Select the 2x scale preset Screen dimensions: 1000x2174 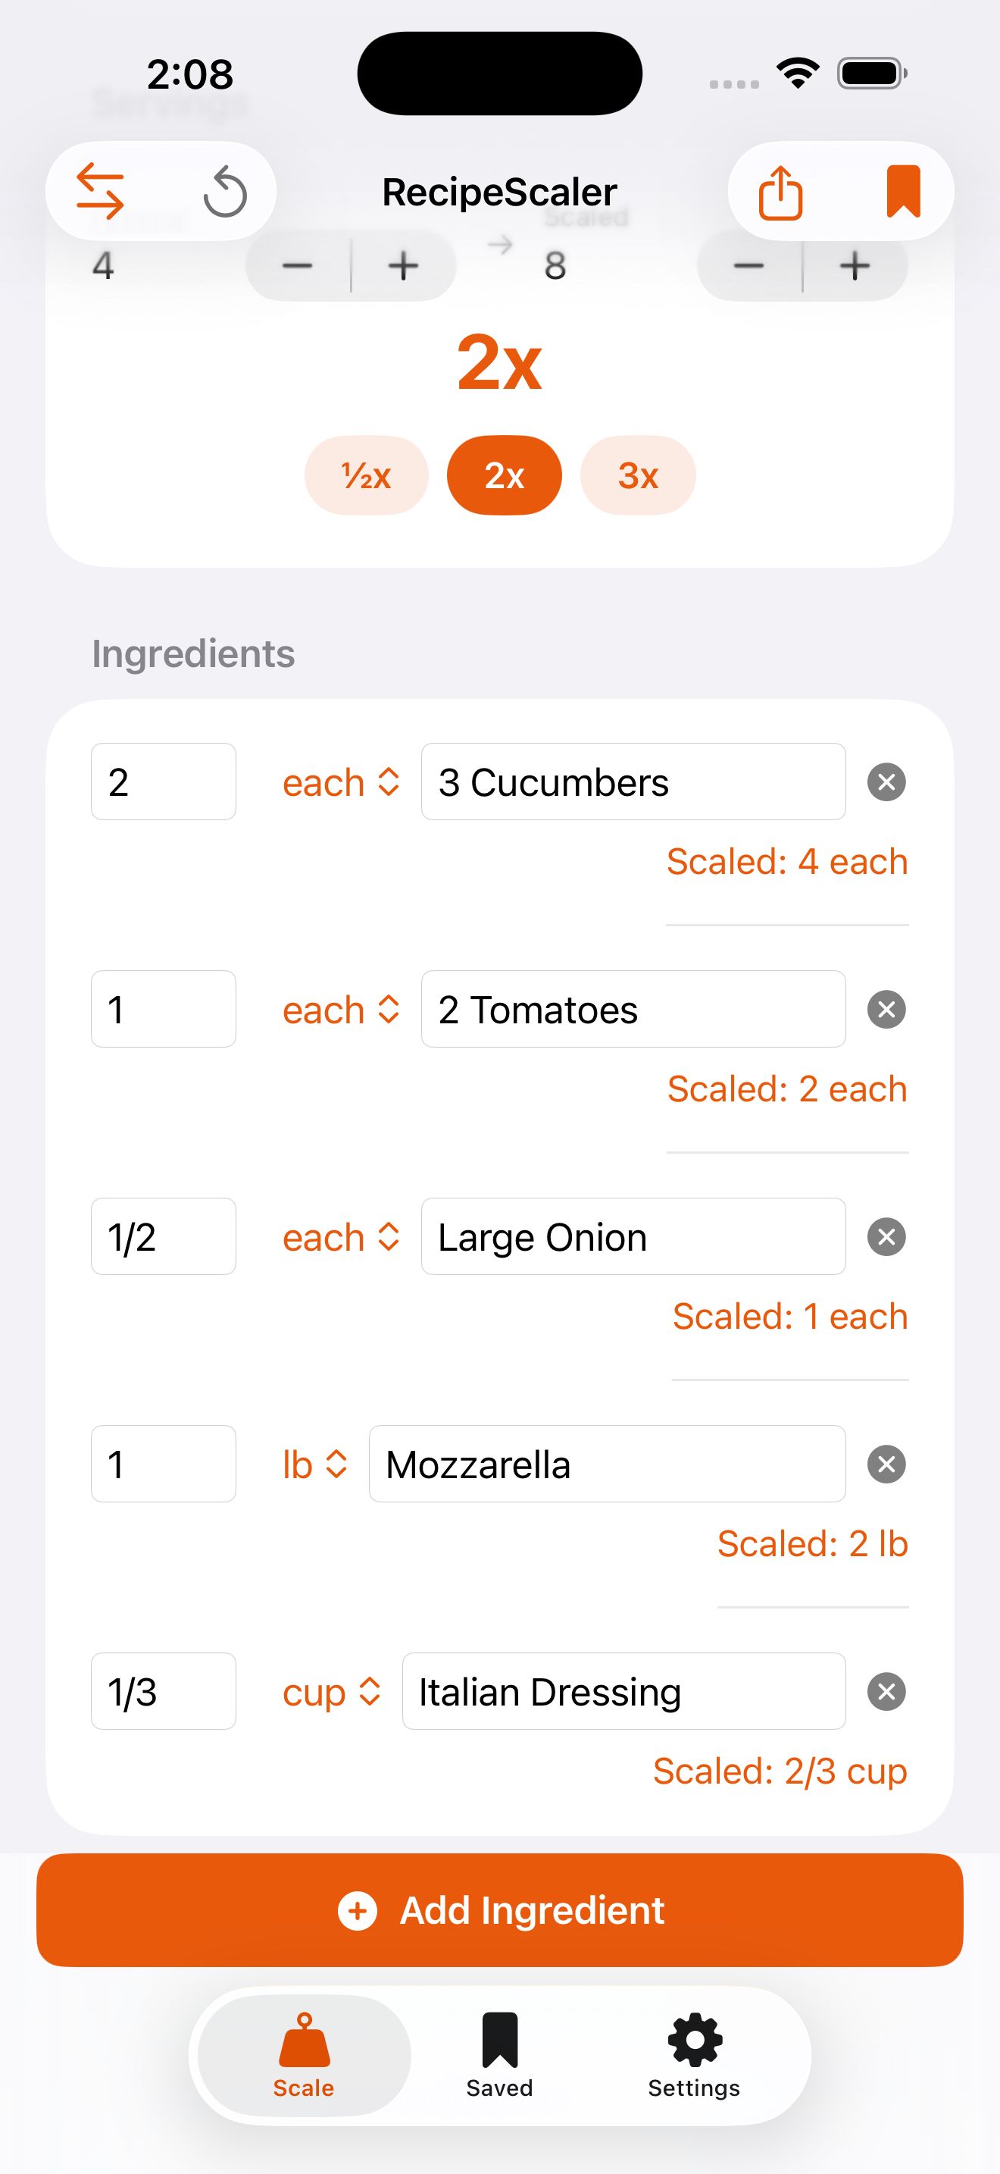point(505,476)
